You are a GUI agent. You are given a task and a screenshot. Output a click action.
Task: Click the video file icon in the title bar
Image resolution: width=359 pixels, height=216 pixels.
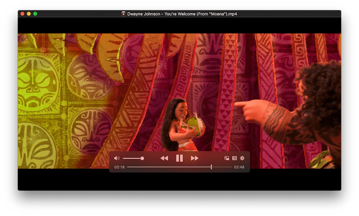point(123,14)
